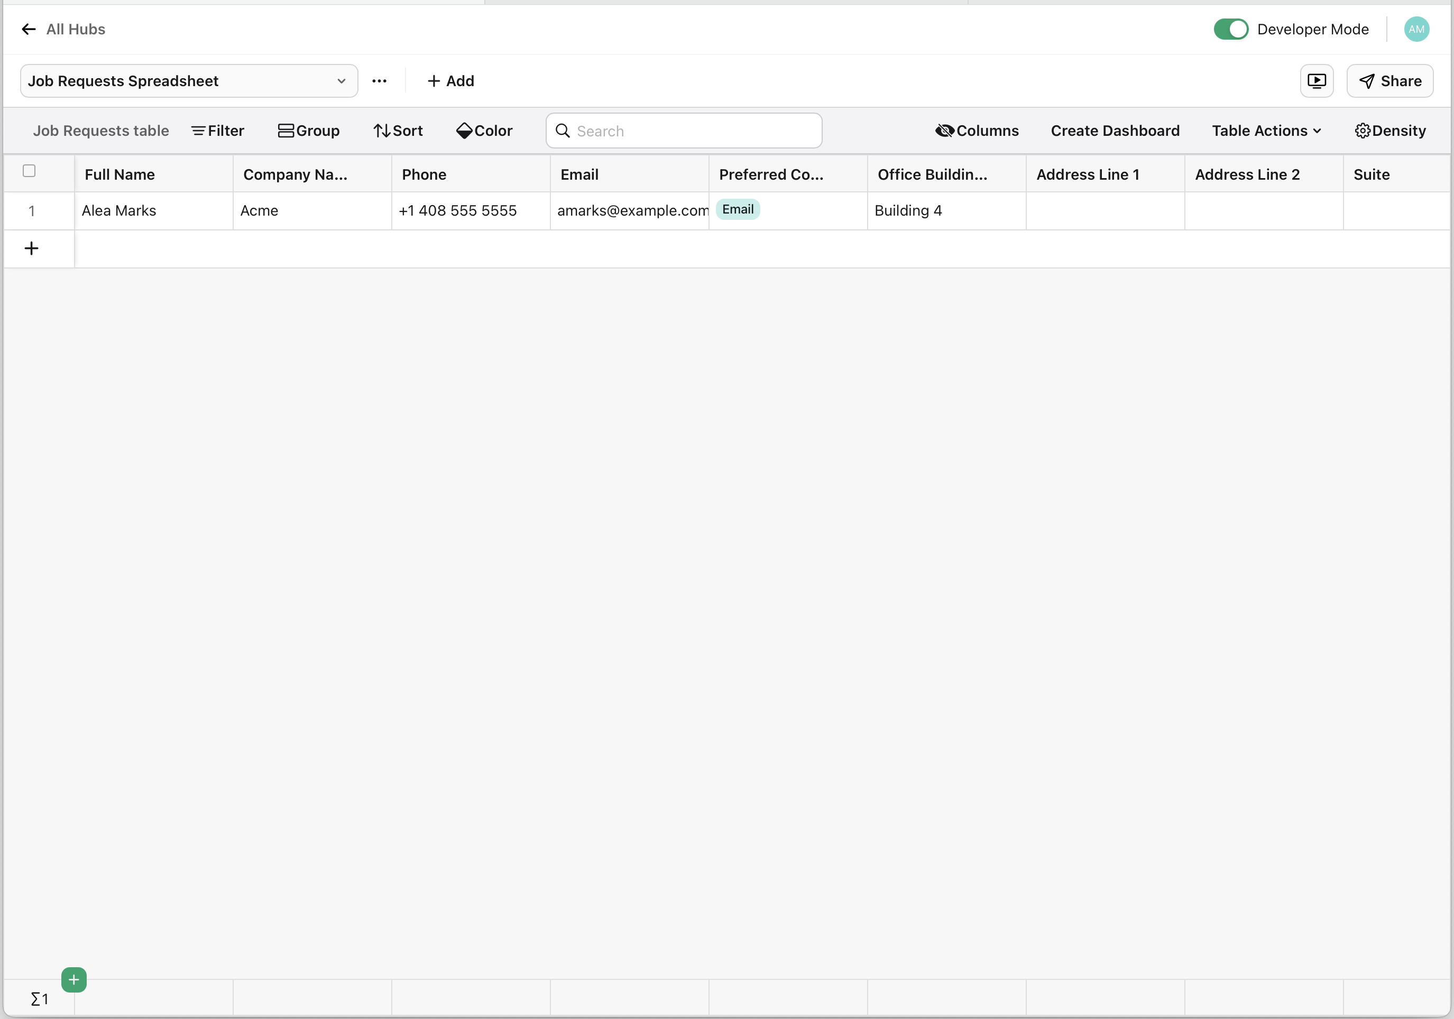Open the Job Requests Spreadsheet selector
The height and width of the screenshot is (1019, 1454).
(x=188, y=80)
